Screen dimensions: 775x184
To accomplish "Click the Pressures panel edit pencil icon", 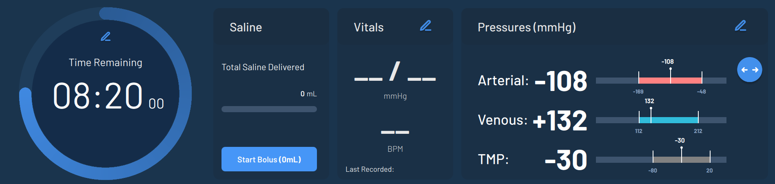I will click(x=740, y=26).
